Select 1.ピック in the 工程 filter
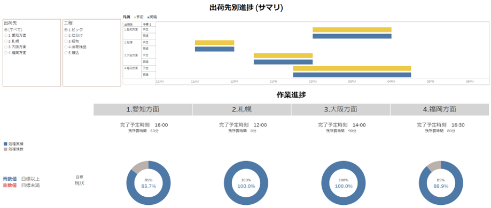 coord(66,30)
